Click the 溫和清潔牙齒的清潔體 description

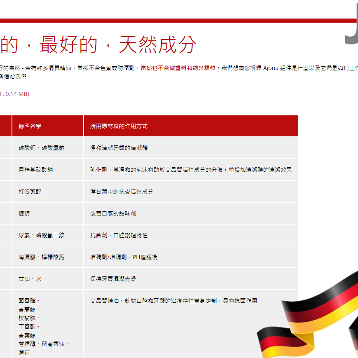coord(119,148)
